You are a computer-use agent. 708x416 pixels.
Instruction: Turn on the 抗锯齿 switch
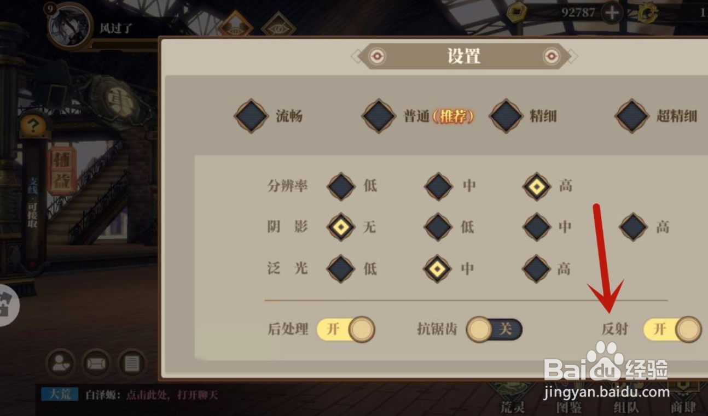(494, 329)
